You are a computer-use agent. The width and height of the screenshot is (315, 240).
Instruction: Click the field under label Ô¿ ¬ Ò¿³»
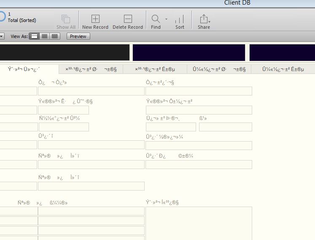91,91
